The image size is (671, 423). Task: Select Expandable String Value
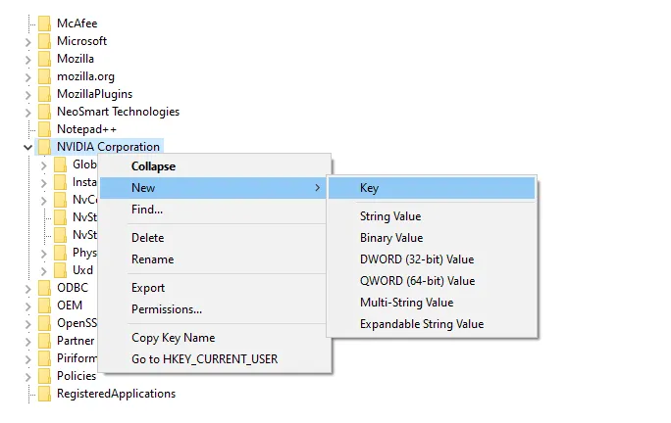coord(432,324)
